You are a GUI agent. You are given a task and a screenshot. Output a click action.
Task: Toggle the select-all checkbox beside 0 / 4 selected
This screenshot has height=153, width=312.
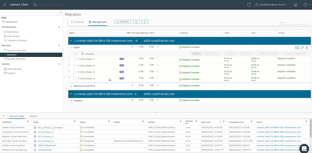pos(75,53)
